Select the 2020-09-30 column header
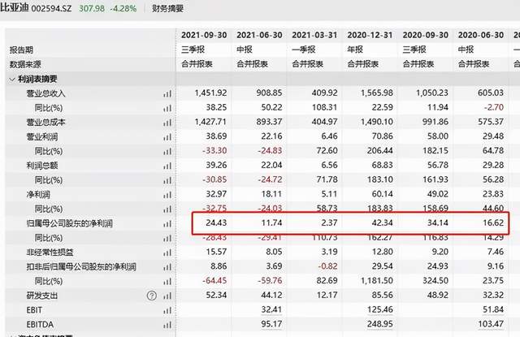This screenshot has width=520, height=337. [x=426, y=35]
